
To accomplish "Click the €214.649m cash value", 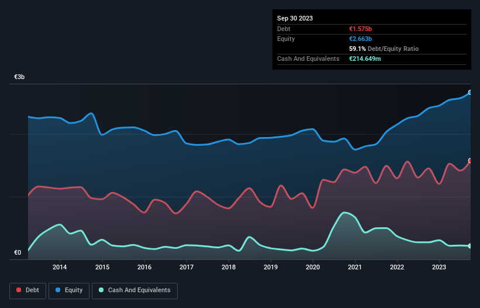I will point(365,59).
